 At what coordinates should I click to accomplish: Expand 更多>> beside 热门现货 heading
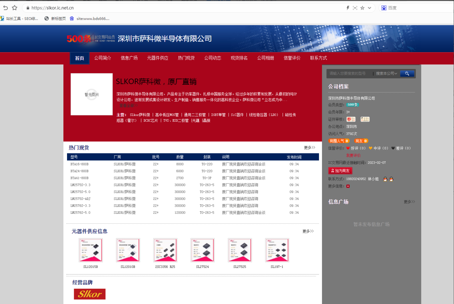(x=309, y=148)
